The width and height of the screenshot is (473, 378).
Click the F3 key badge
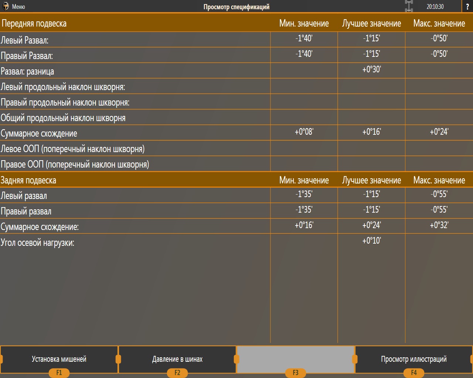296,373
